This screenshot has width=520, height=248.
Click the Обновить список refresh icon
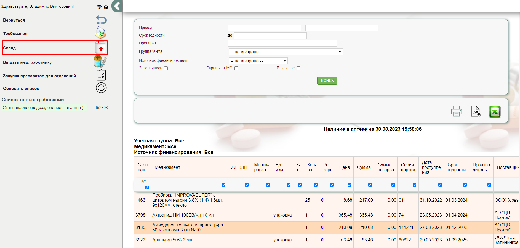pos(101,88)
